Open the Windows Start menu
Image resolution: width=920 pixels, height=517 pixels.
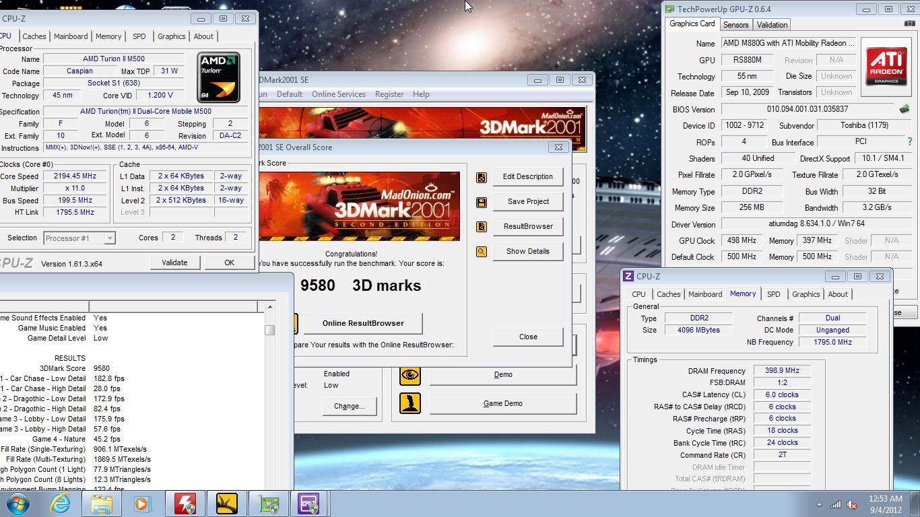[x=18, y=504]
